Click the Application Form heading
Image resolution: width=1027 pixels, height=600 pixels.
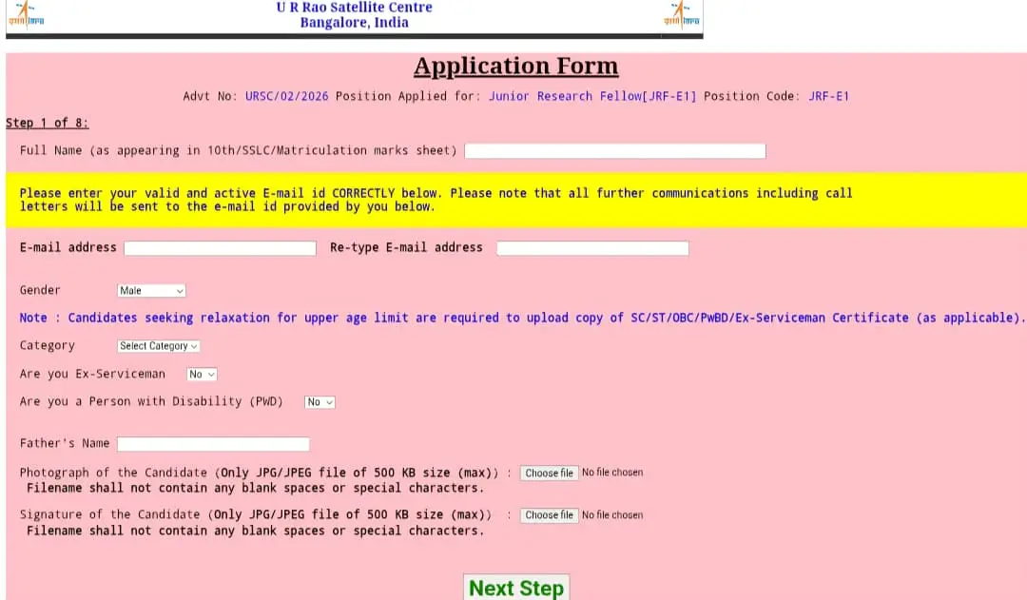click(516, 67)
